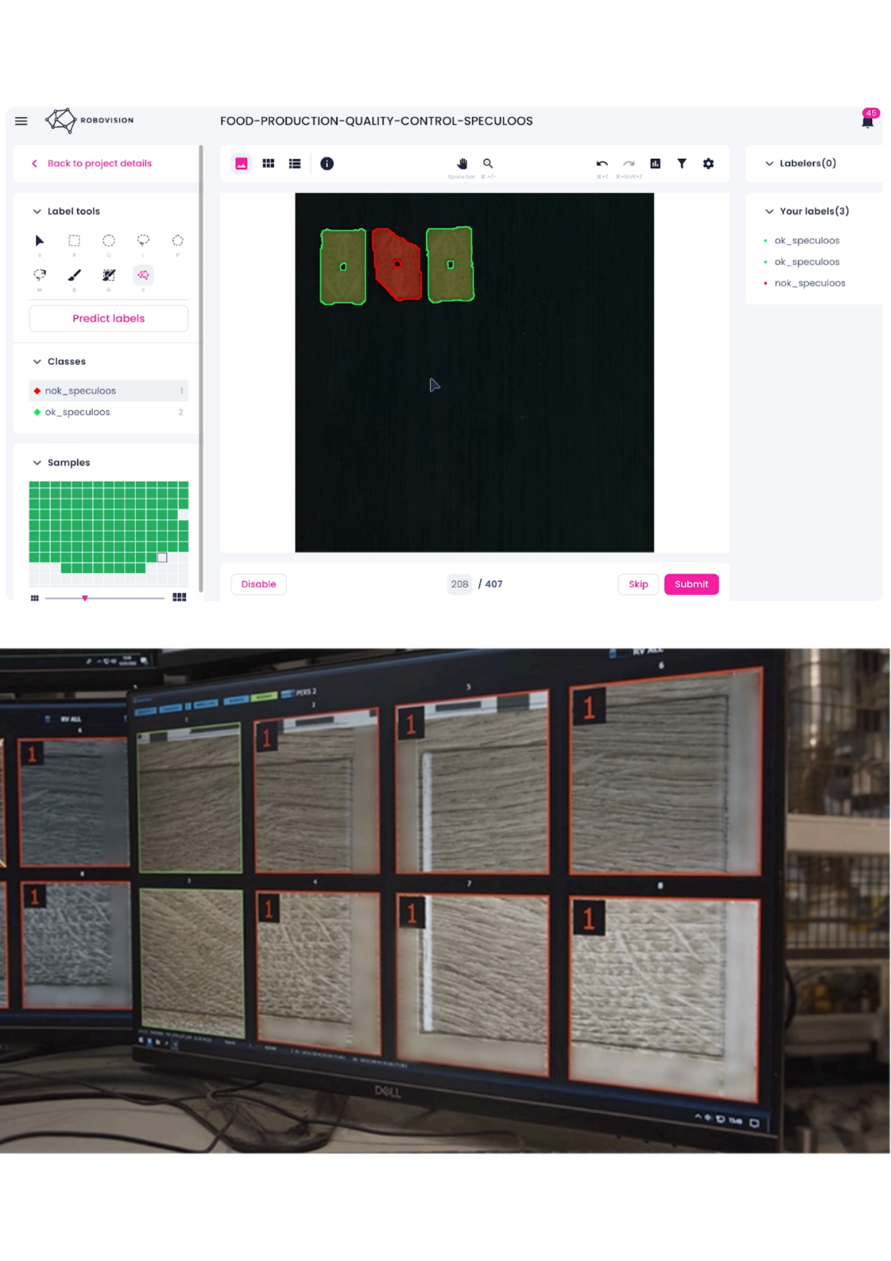Select the ok_speculoos class

77,412
